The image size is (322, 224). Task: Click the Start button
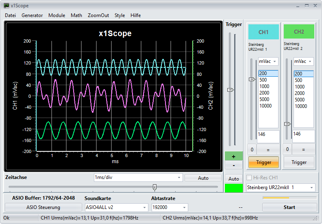[289, 207]
